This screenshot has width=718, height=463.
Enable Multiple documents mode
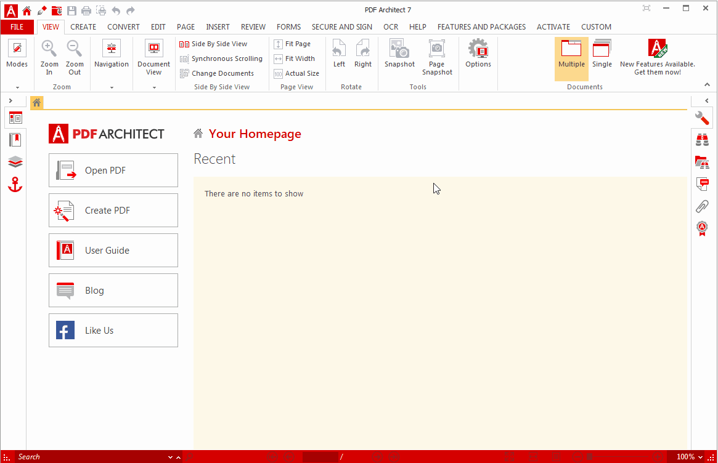pos(571,58)
